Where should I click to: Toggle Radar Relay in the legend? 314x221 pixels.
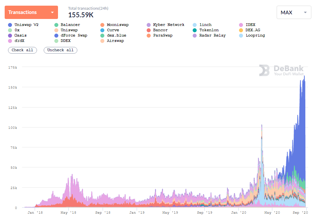[x=209, y=35]
